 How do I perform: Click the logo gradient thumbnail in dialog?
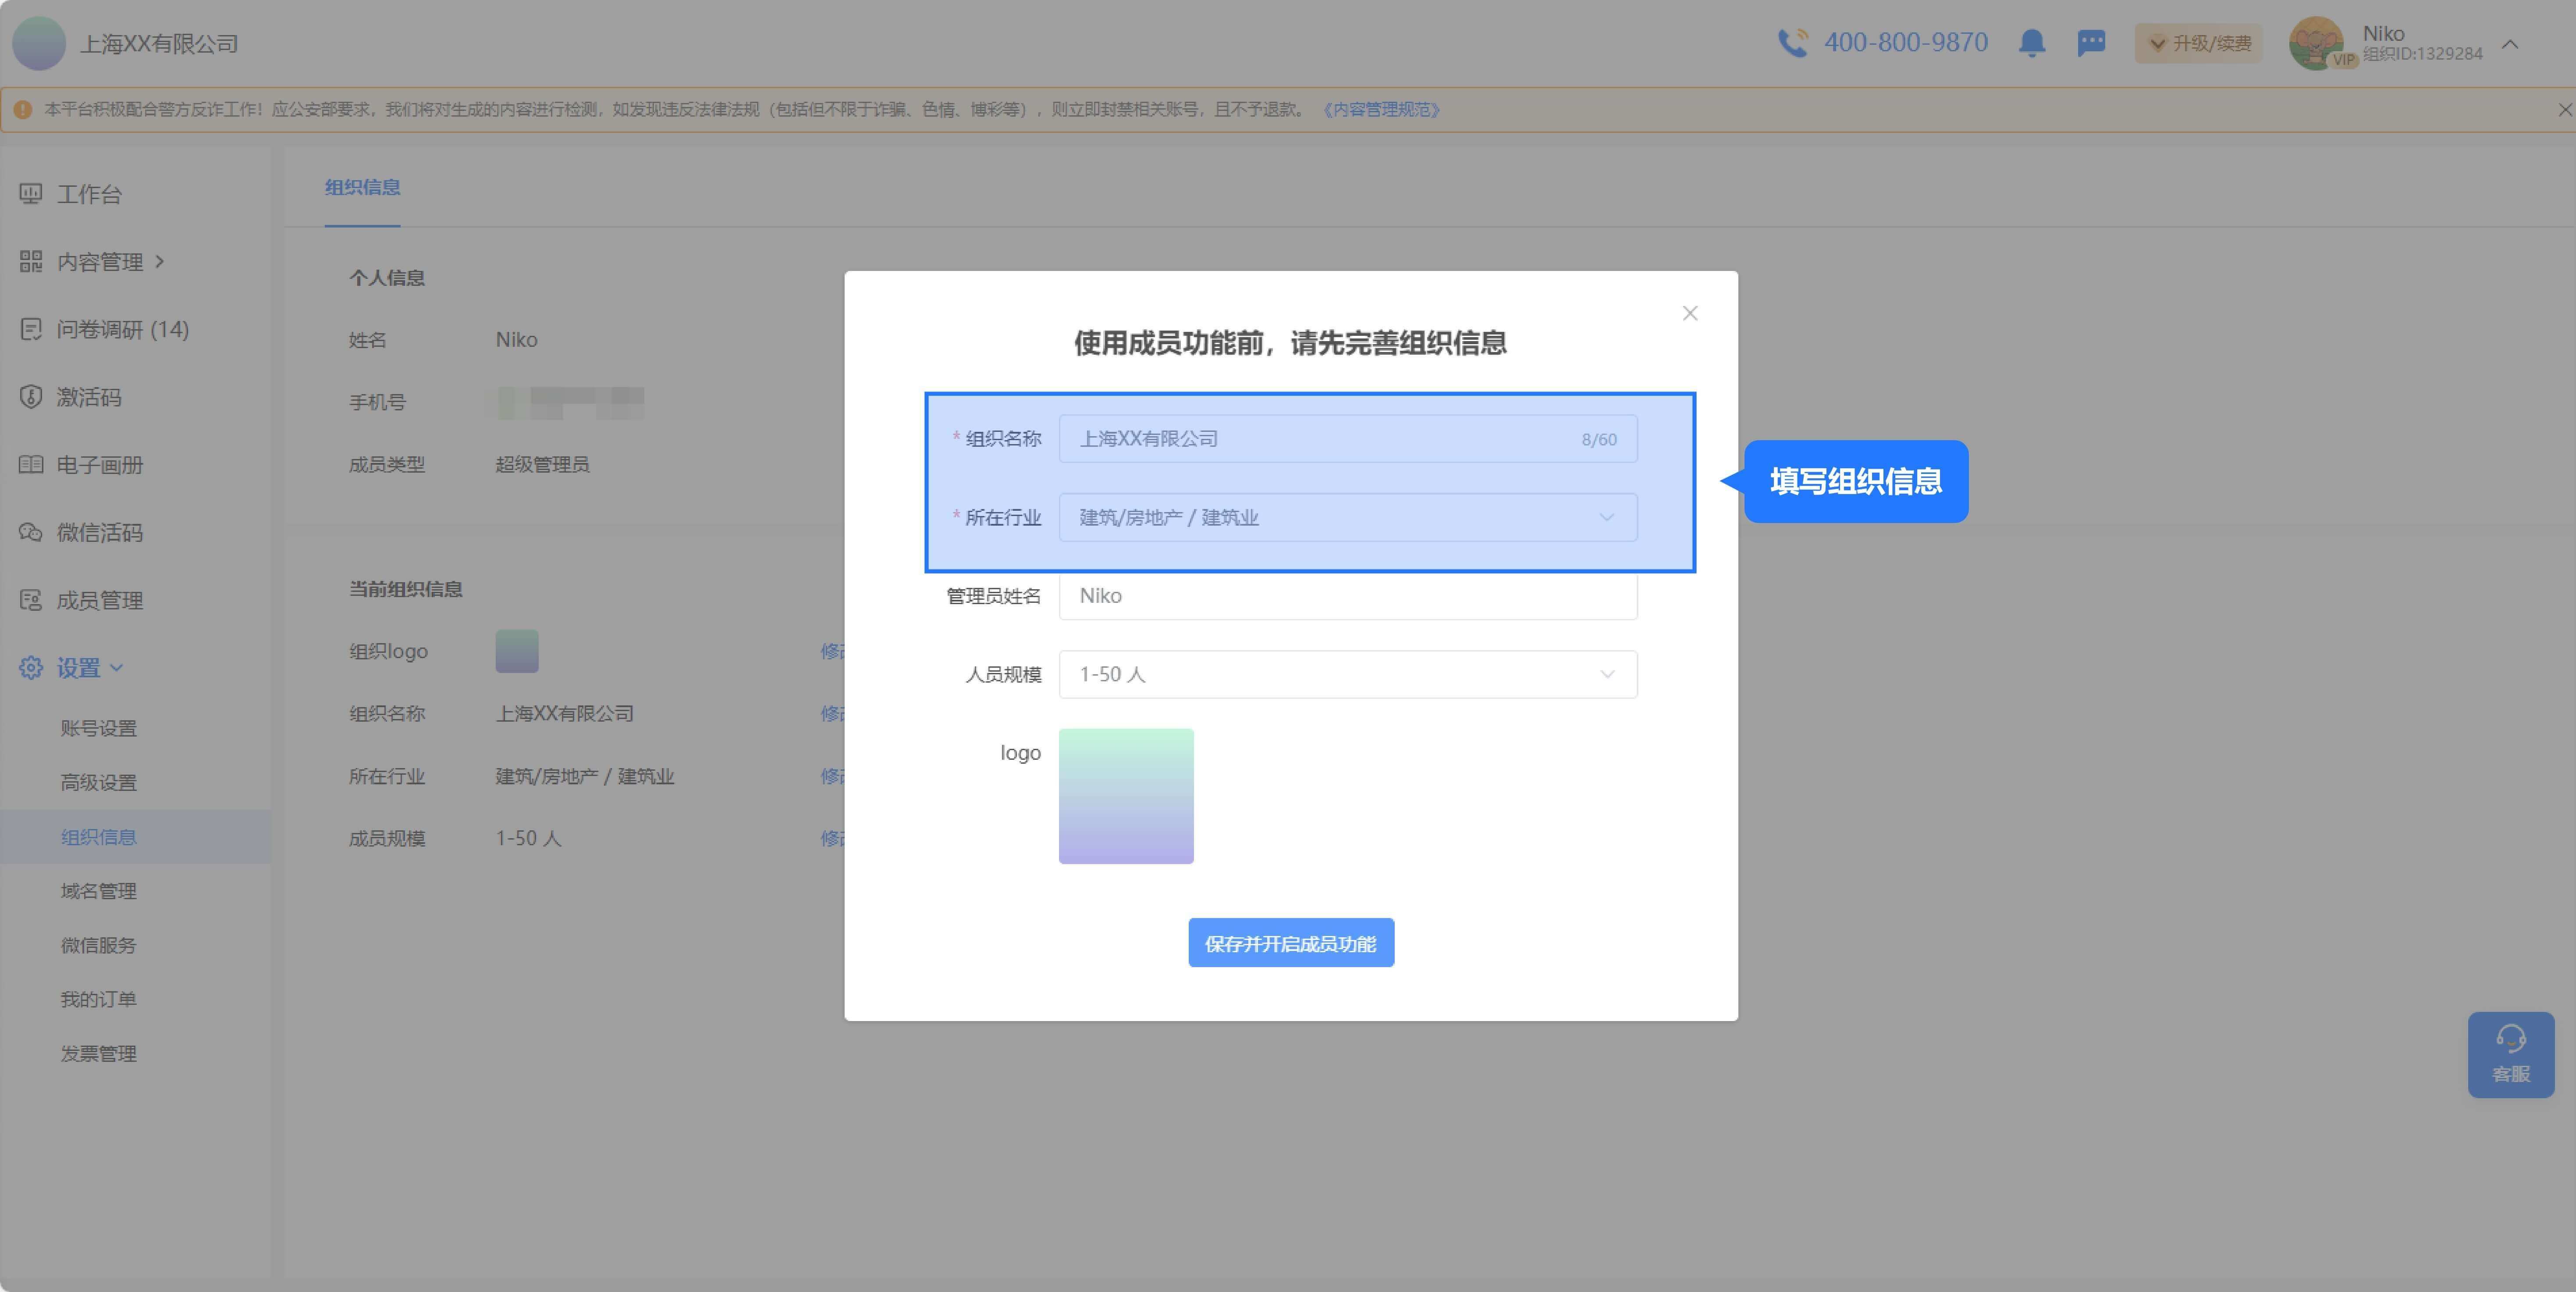1126,796
